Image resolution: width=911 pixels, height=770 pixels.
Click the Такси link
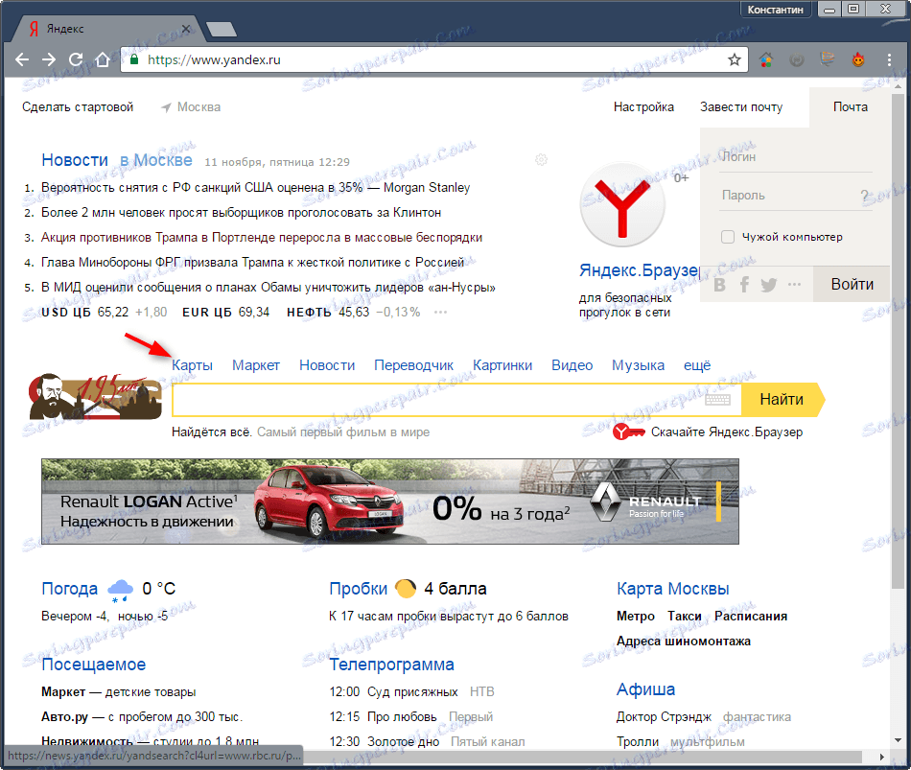click(685, 616)
